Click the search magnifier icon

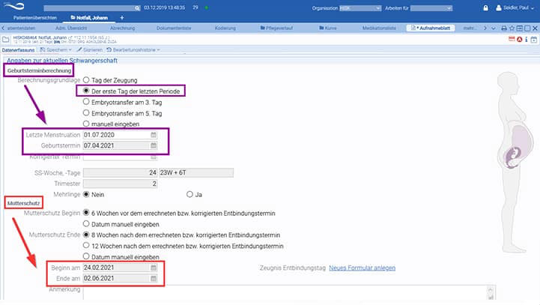pyautogui.click(x=137, y=8)
